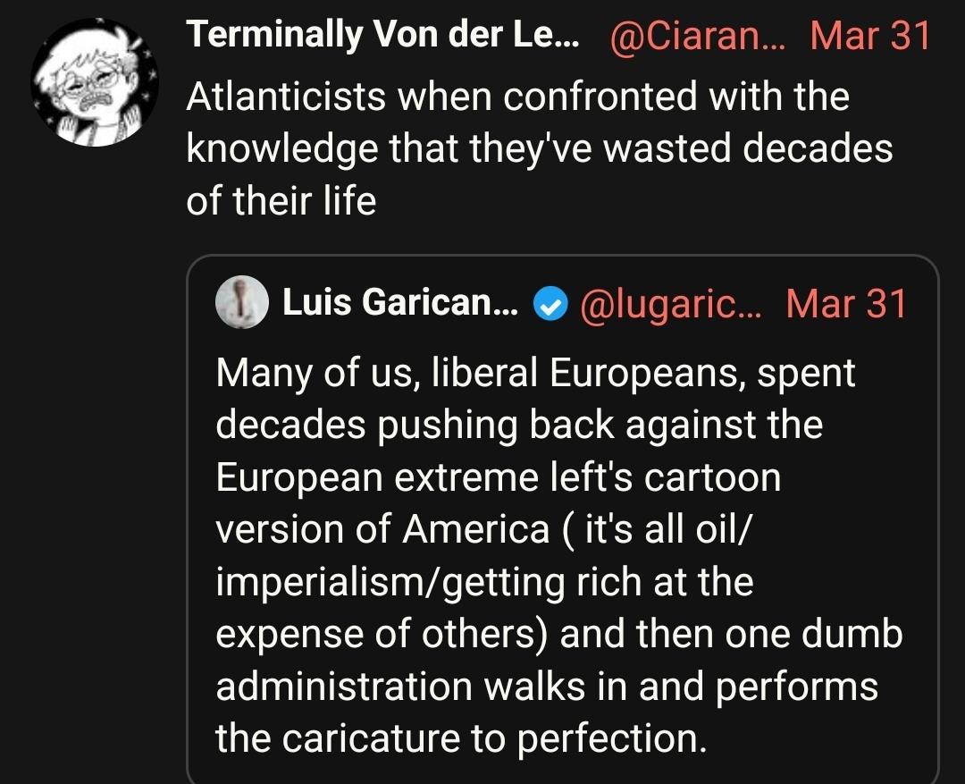
Task: Click the word Atlanticists in the tweet
Action: point(263,96)
